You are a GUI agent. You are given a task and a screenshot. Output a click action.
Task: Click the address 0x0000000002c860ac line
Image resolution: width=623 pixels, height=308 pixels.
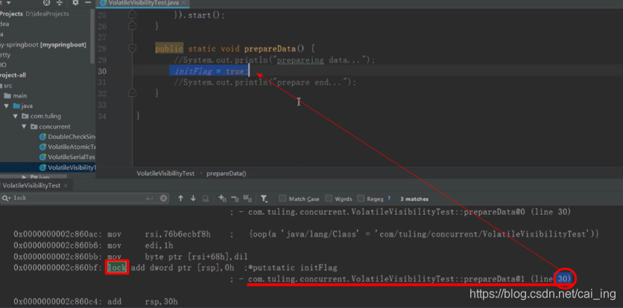306,234
